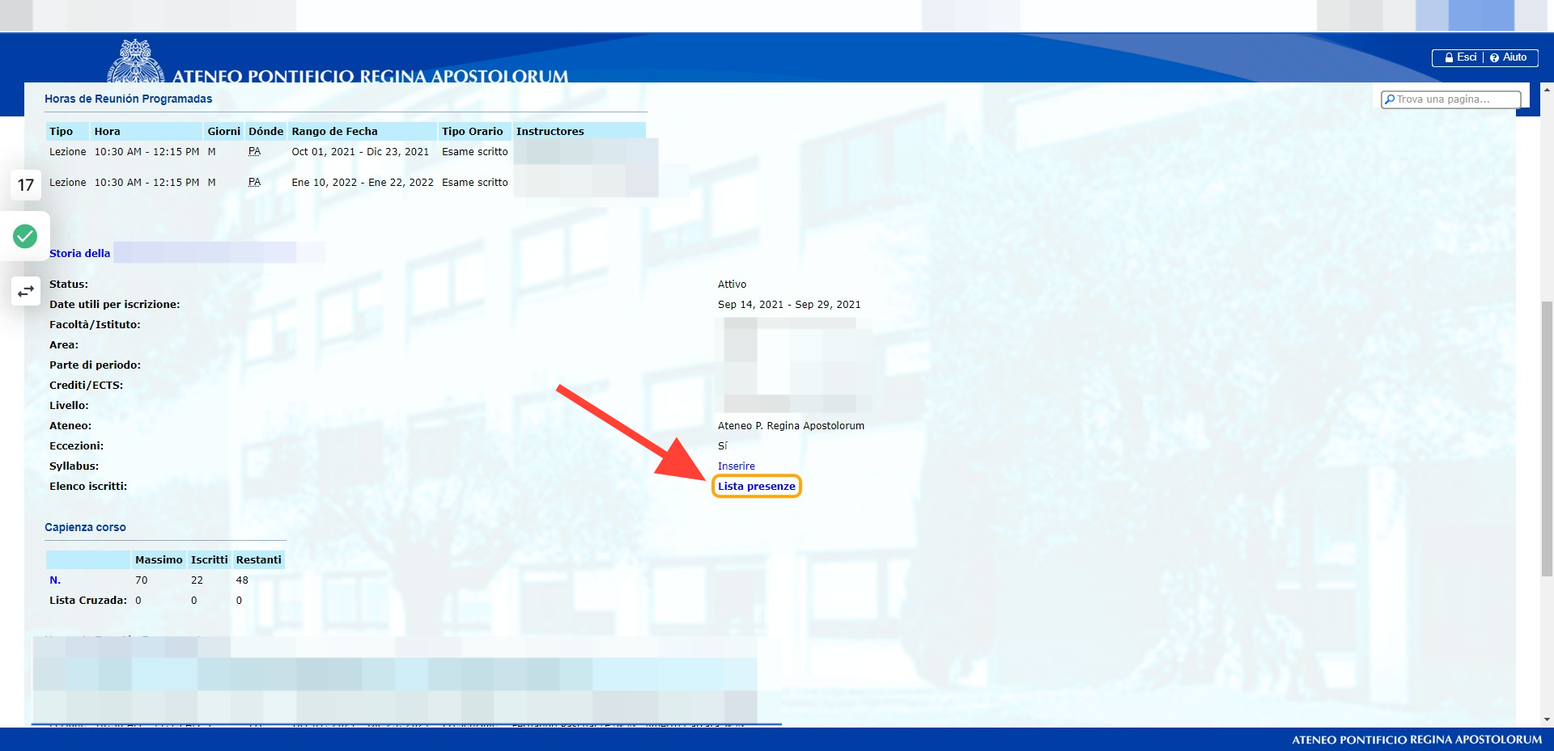Image resolution: width=1554 pixels, height=751 pixels.
Task: Click the scrollbar down arrow
Action: coord(1547,719)
